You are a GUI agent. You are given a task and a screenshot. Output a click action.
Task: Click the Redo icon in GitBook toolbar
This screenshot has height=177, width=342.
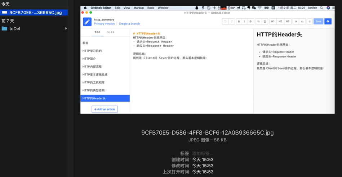pyautogui.click(x=232, y=21)
